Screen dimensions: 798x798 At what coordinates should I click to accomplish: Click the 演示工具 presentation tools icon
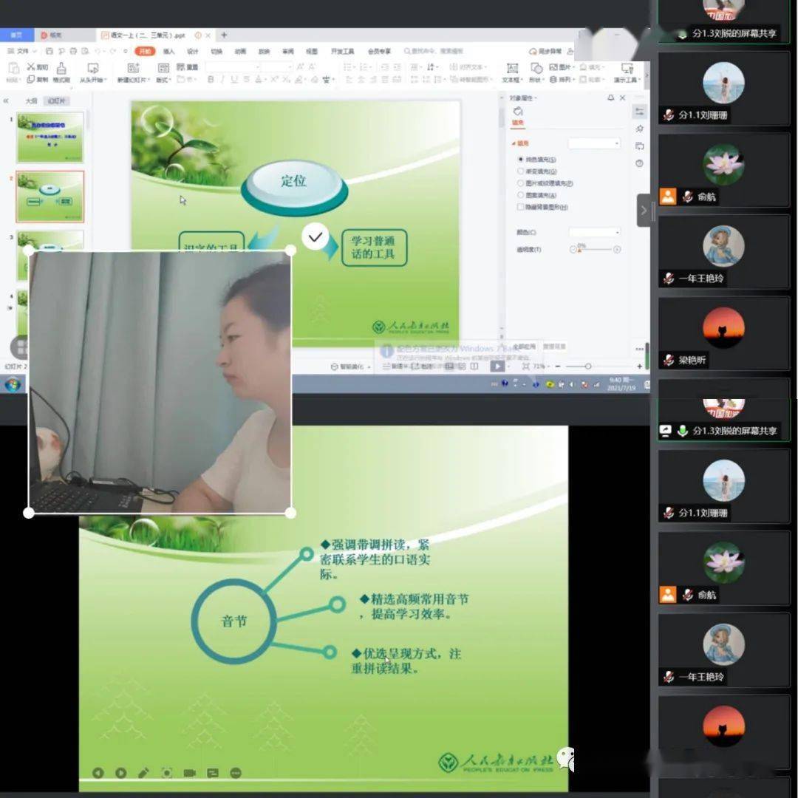pyautogui.click(x=627, y=68)
